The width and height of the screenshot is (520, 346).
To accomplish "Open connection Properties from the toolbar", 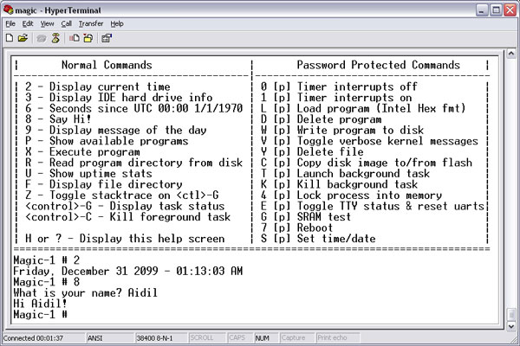I will [x=107, y=38].
